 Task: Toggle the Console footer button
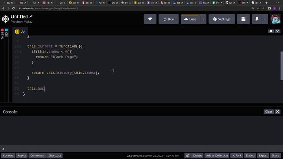tap(8, 155)
